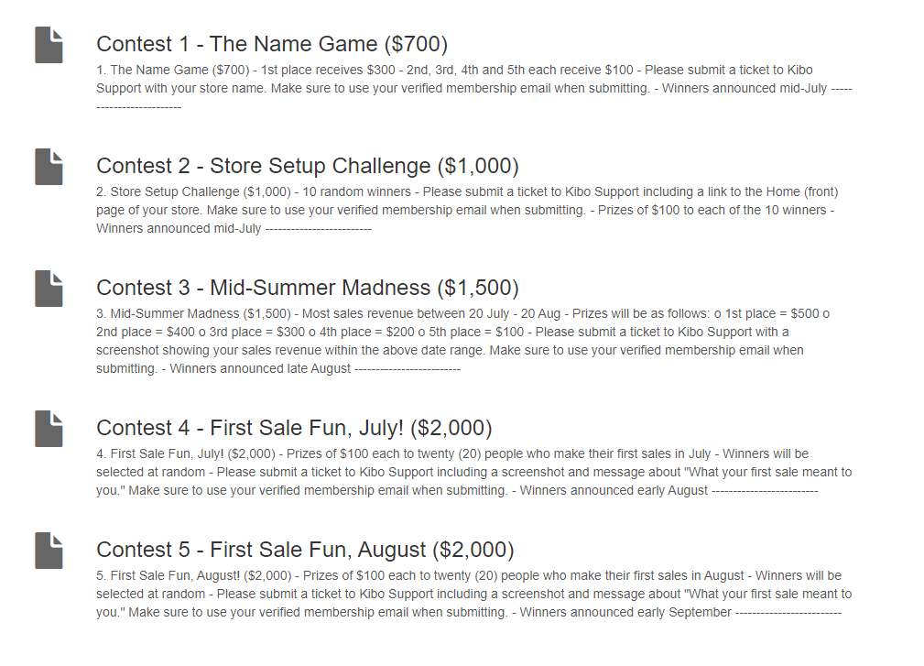Open the document icon beside Contest 4
The height and width of the screenshot is (666, 924).
49,429
